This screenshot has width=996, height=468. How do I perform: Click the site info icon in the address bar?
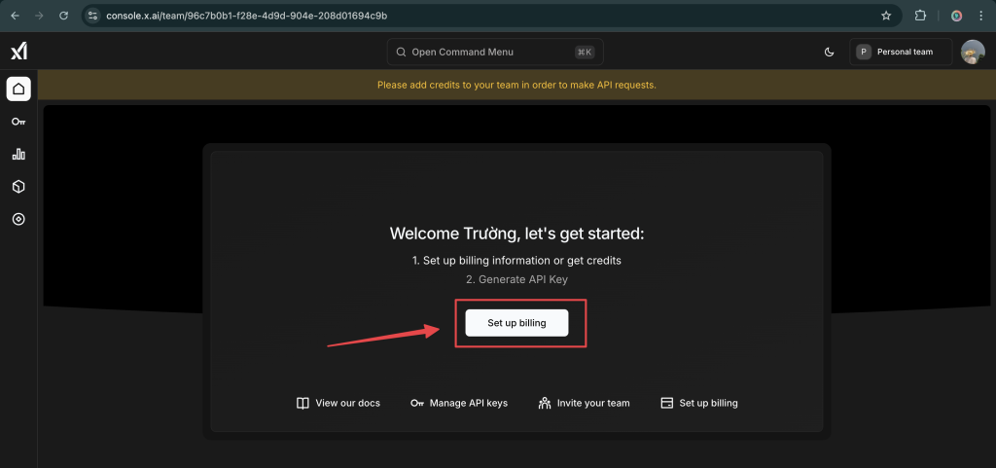pos(92,16)
